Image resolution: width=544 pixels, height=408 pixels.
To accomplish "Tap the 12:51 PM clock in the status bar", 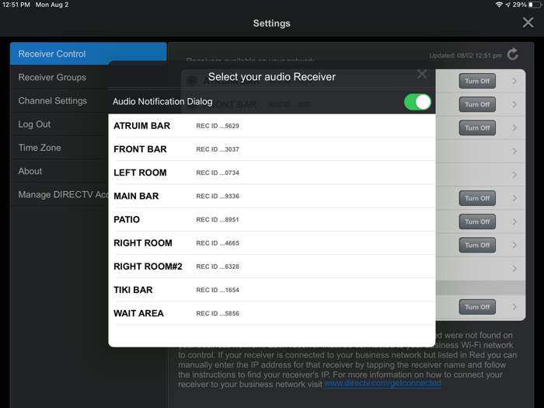I will (x=16, y=5).
